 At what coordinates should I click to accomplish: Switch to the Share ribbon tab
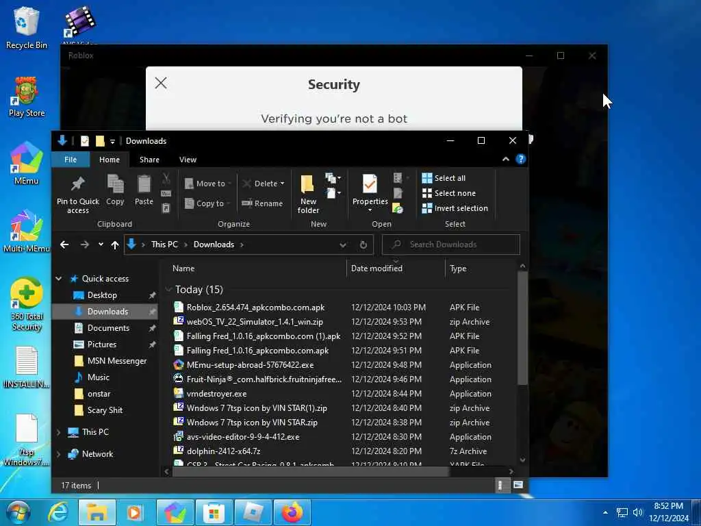(x=149, y=160)
